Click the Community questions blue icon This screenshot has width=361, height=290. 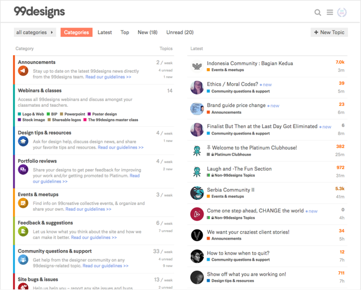click(x=23, y=259)
